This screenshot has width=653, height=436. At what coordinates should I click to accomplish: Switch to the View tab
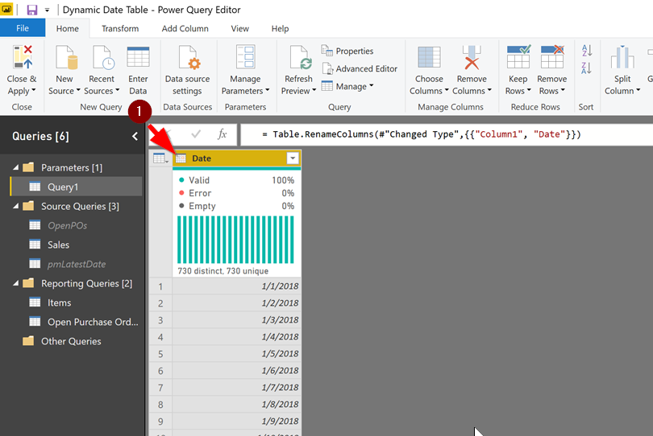tap(240, 28)
